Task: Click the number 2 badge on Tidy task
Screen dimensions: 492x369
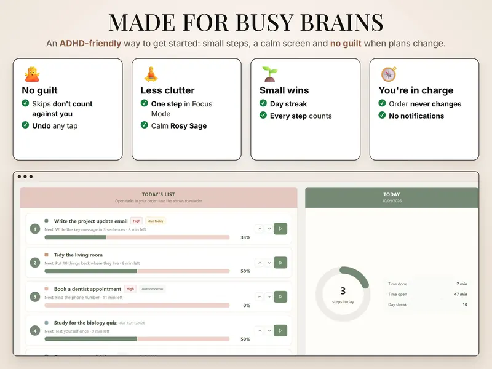Action: tap(35, 263)
